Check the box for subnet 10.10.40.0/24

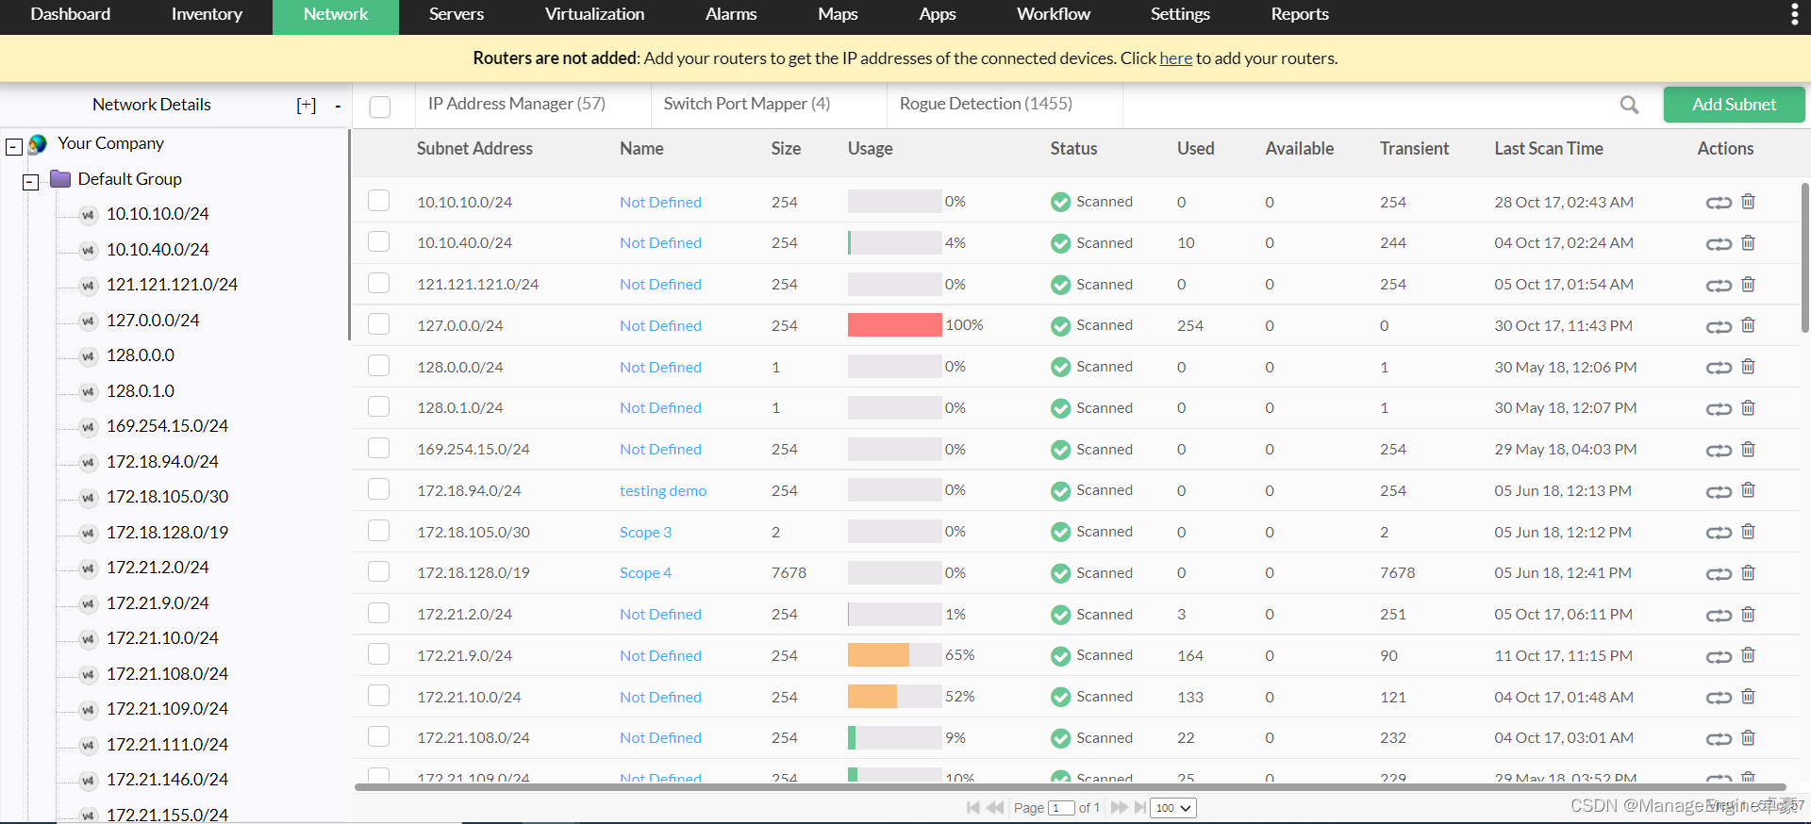(378, 242)
